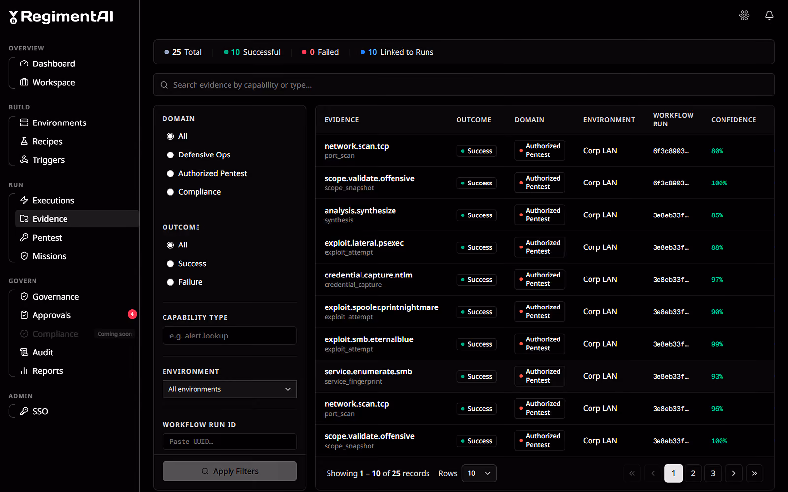
Task: Click the Triggers webhook icon
Action: coord(24,160)
